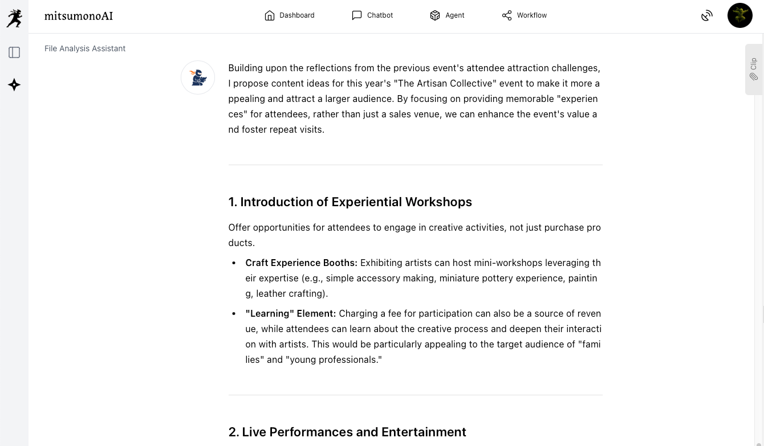Viewport: 764px width, 446px height.
Task: Click the vertical scrollbar on right edge
Action: (759, 228)
